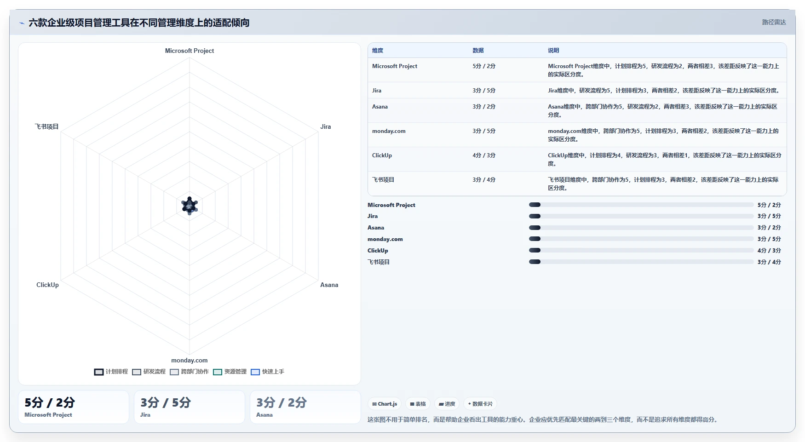The height and width of the screenshot is (442, 805).
Task: Click the Chart.js chip
Action: click(x=385, y=404)
